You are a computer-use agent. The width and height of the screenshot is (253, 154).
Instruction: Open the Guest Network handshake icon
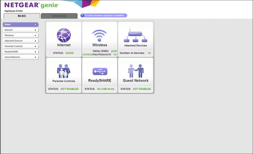pos(135,71)
